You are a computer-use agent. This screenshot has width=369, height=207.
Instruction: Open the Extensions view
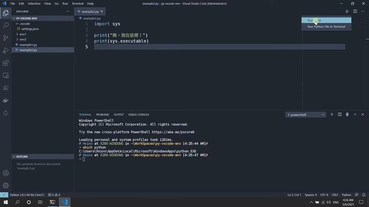6,63
